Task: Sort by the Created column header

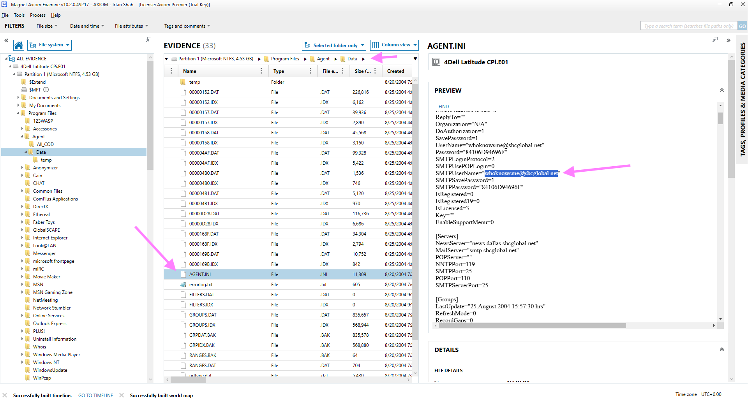Action: (x=396, y=71)
